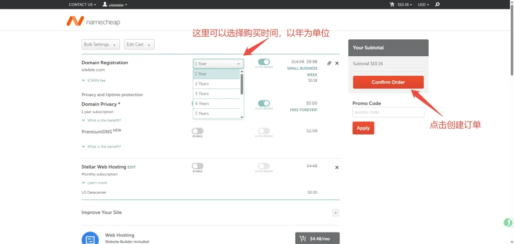Expand the ICANN fee details
The height and width of the screenshot is (244, 514).
pyautogui.click(x=94, y=80)
